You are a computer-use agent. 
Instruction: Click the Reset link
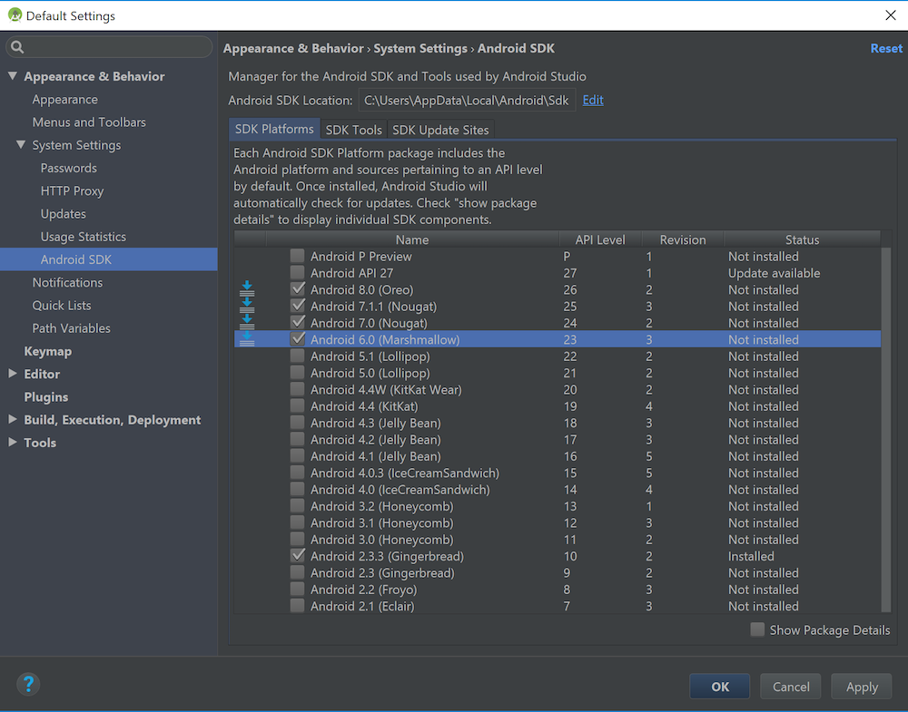point(885,48)
